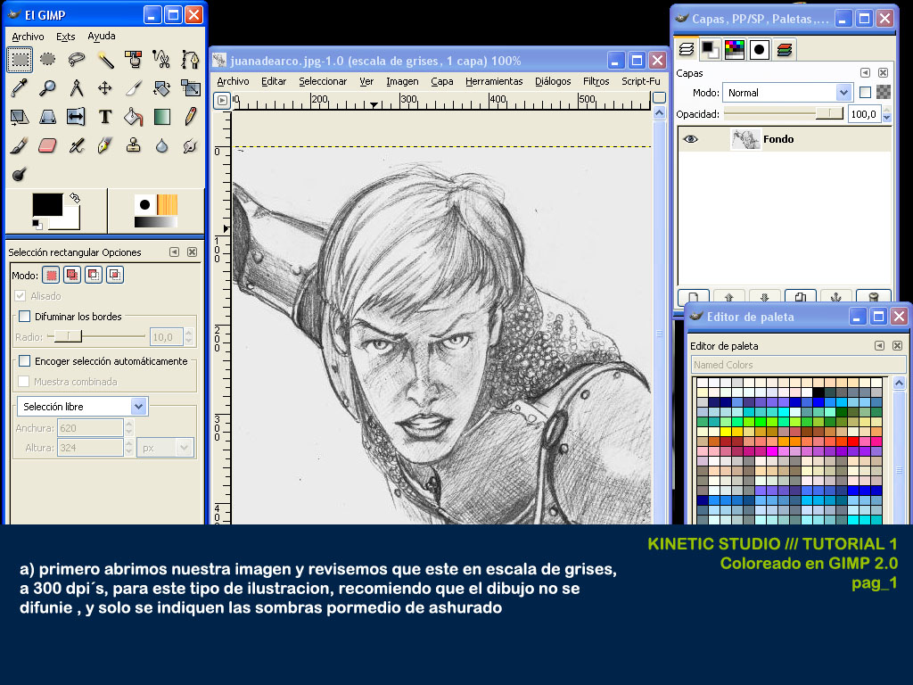Select the Paintbrush tool
The width and height of the screenshot is (913, 685).
click(x=20, y=145)
